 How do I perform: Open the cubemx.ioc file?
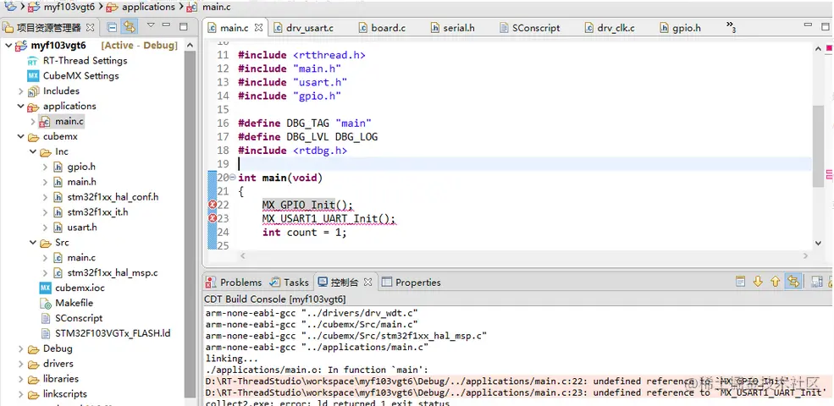80,288
